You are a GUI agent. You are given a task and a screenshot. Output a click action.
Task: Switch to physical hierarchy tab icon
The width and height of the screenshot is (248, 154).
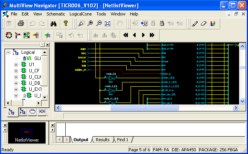[x=23, y=111]
